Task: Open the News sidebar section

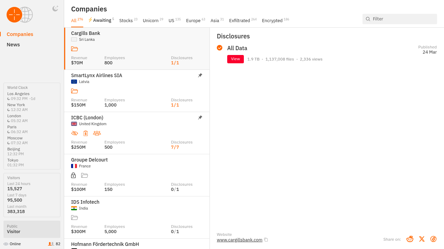Action: pos(13,45)
